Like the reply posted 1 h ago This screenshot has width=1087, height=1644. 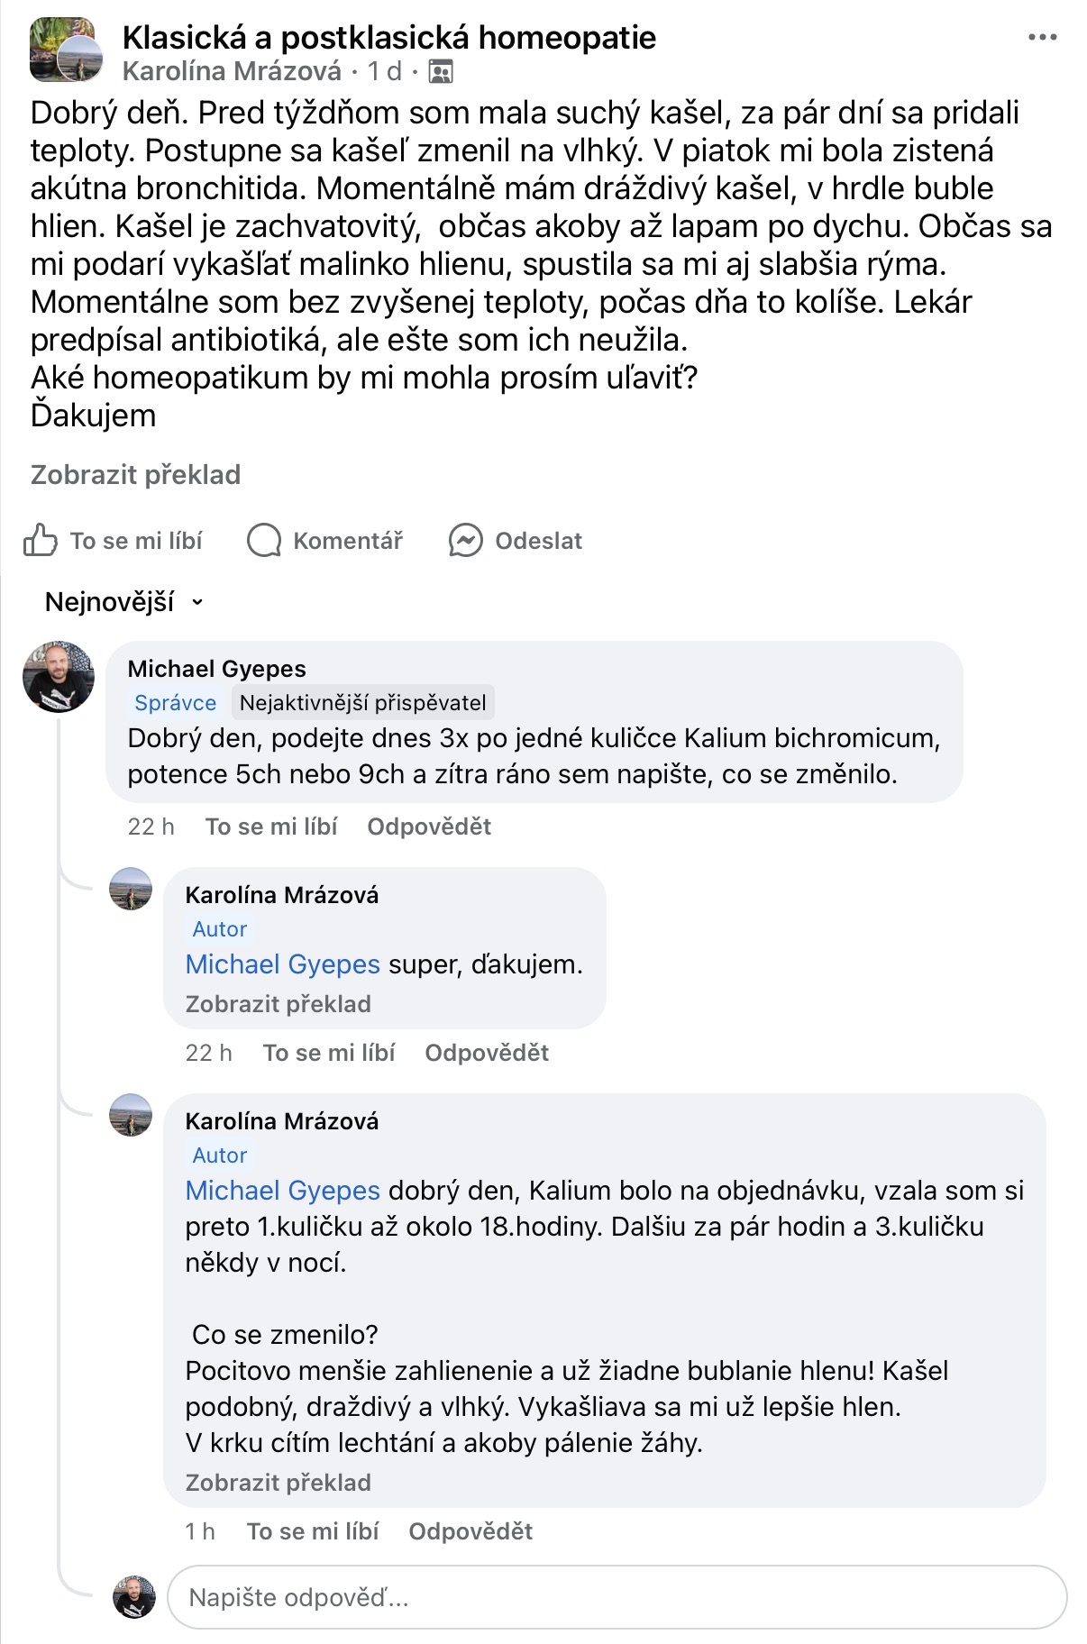[313, 1531]
